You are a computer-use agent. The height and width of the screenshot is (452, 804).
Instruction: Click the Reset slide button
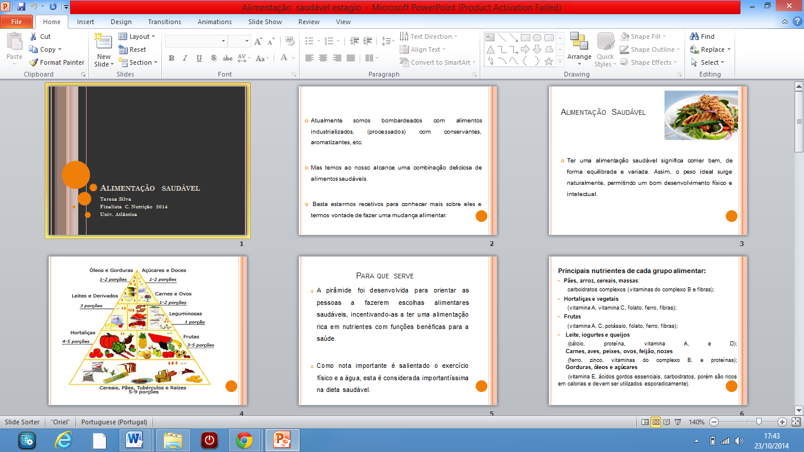pos(132,49)
